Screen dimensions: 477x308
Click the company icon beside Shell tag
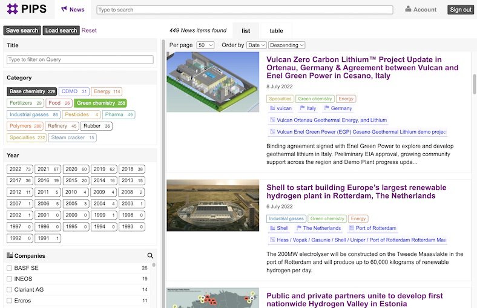pos(272,228)
